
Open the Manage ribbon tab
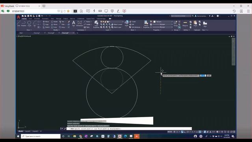click(59, 19)
